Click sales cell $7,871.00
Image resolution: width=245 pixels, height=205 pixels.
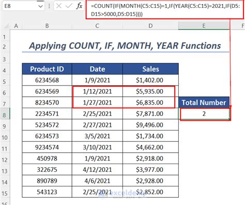(x=150, y=114)
